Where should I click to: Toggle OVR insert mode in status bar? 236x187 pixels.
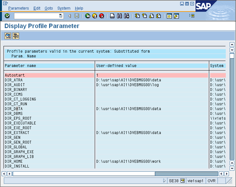pyautogui.click(x=211, y=181)
